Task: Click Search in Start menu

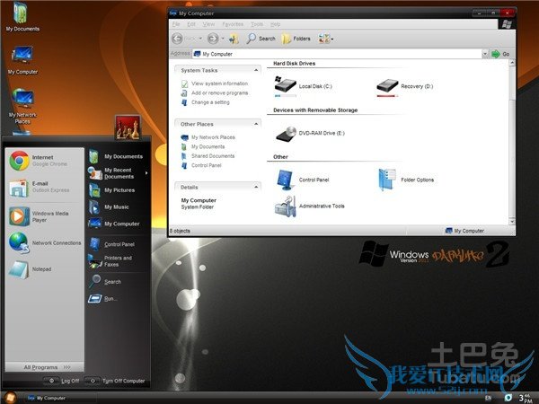Action: [x=105, y=282]
